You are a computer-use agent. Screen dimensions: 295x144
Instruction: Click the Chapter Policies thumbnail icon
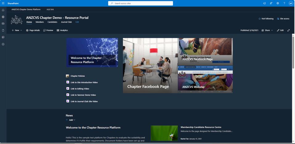click(67, 76)
